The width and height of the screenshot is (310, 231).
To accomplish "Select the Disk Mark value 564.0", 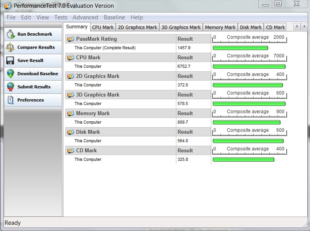I will [x=183, y=141].
